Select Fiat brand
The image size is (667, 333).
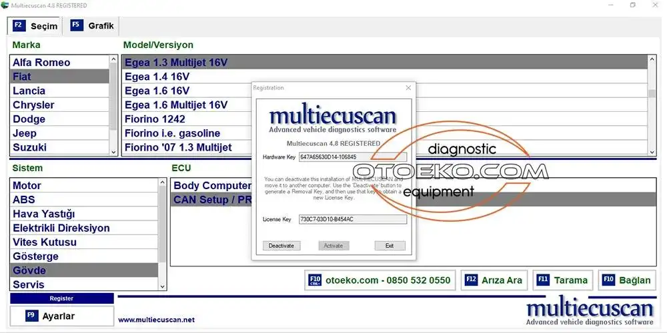coord(59,77)
